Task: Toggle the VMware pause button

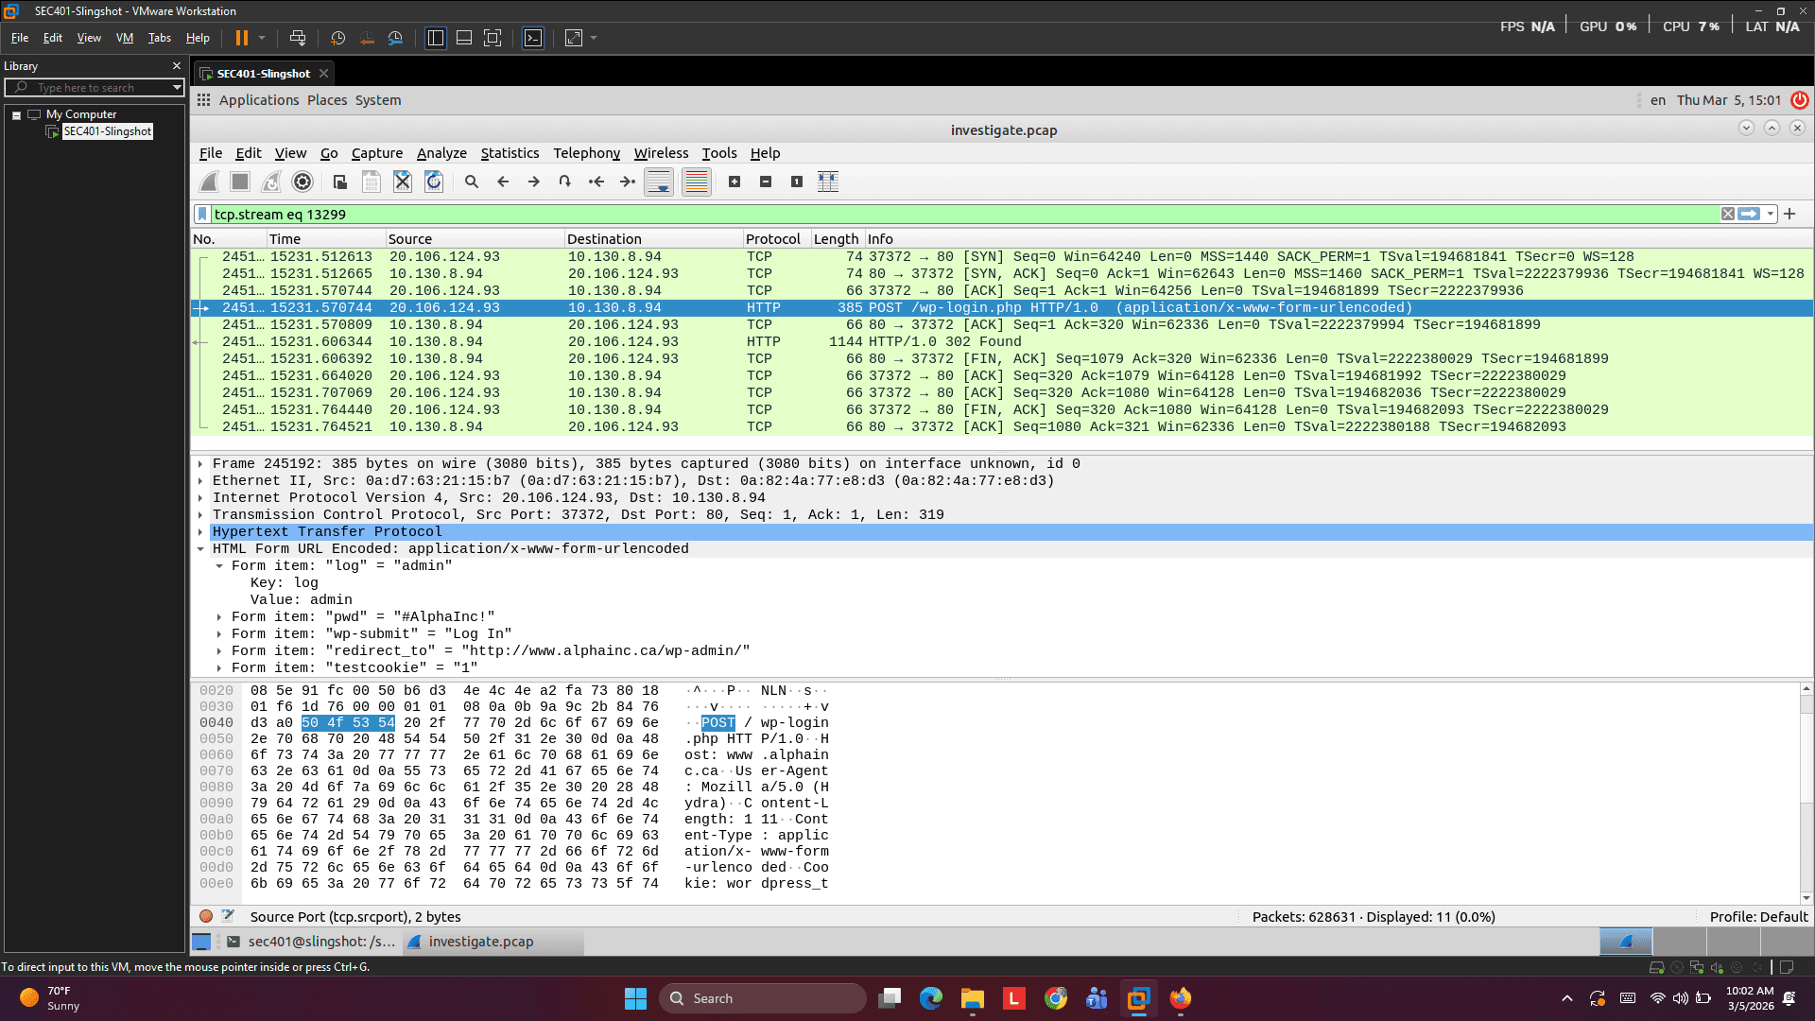Action: 243,38
